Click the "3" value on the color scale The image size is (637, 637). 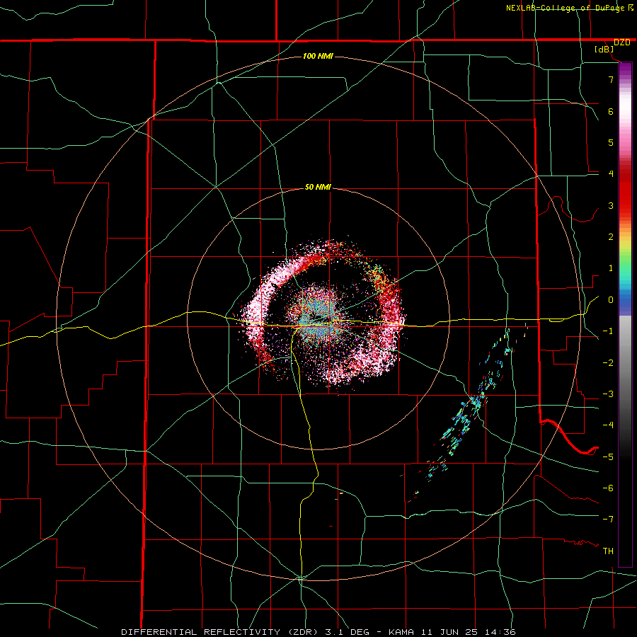[x=611, y=205]
